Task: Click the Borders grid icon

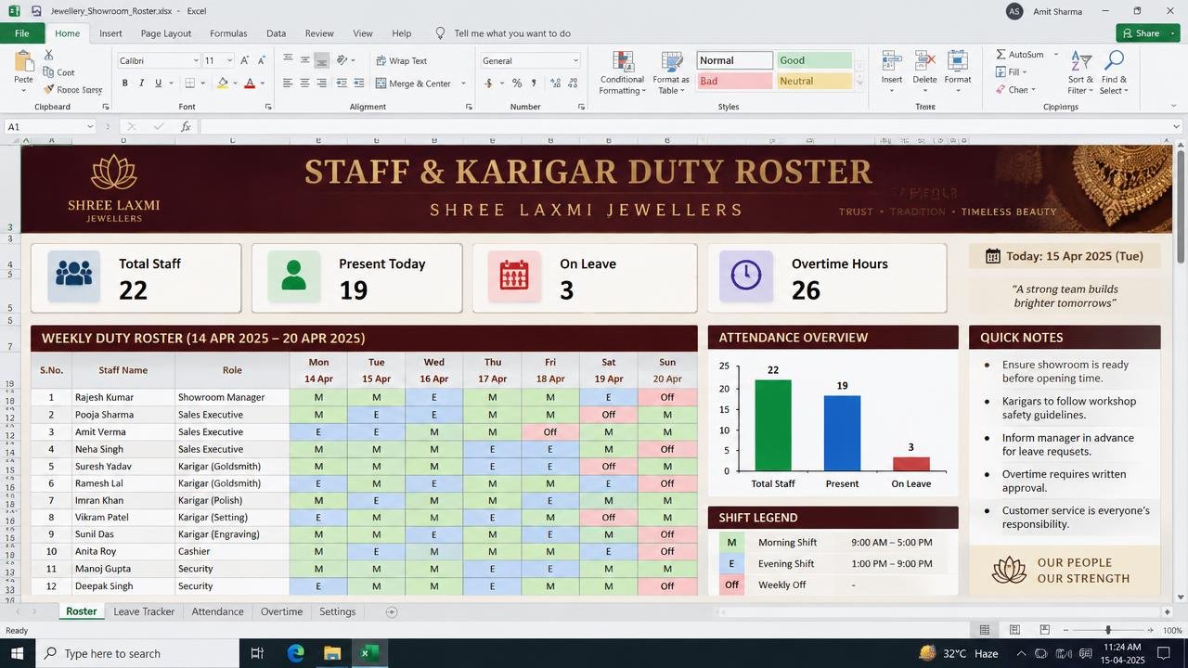Action: 189,83
